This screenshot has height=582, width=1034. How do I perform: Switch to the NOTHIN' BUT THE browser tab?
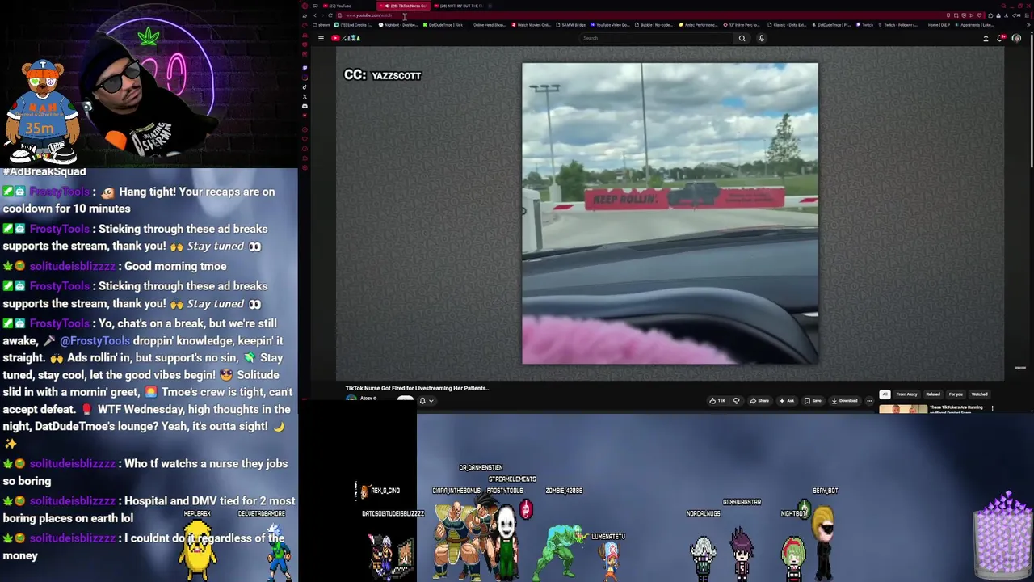tap(457, 6)
